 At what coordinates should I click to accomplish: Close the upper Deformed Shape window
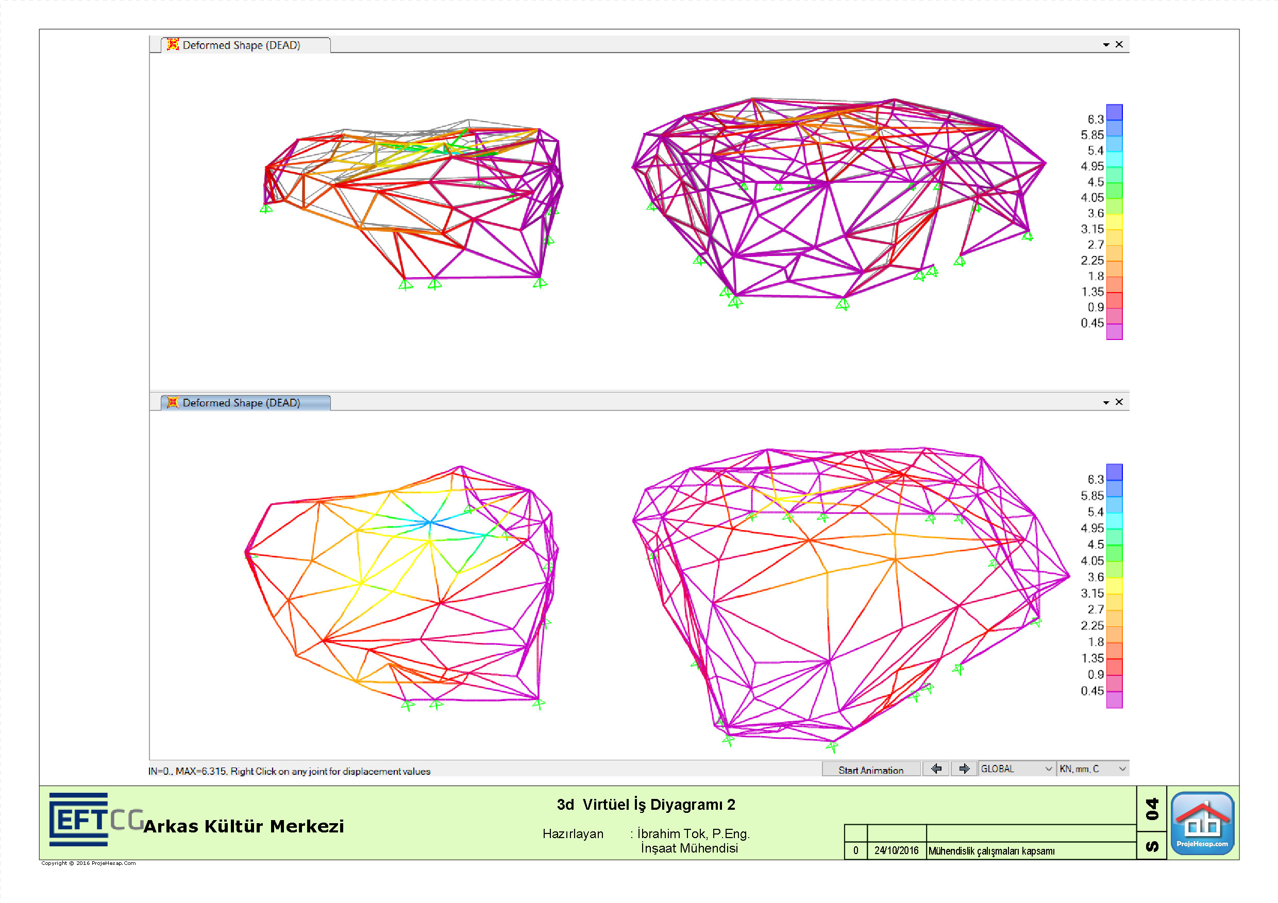(1119, 44)
